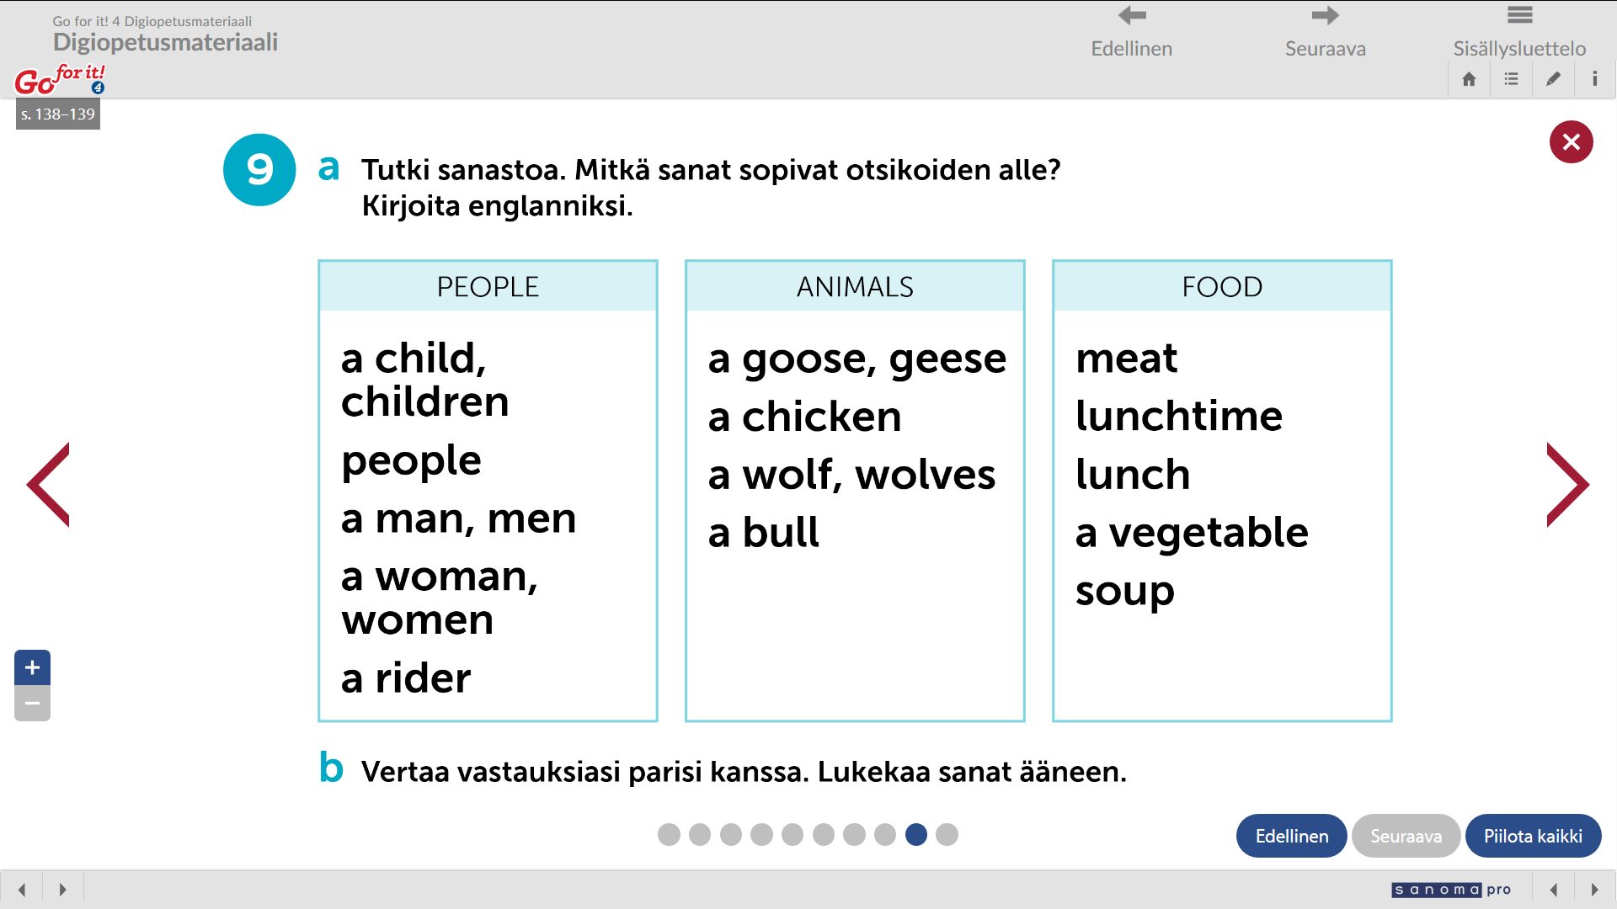
Task: Select the first progress dot
Action: (x=669, y=834)
